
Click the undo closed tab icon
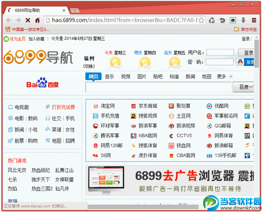pos(222,20)
